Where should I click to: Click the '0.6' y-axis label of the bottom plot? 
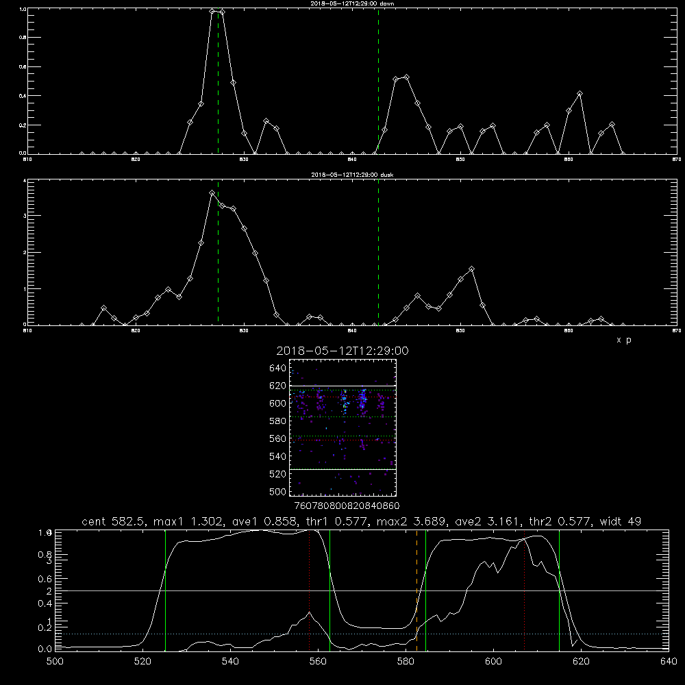[x=45, y=579]
